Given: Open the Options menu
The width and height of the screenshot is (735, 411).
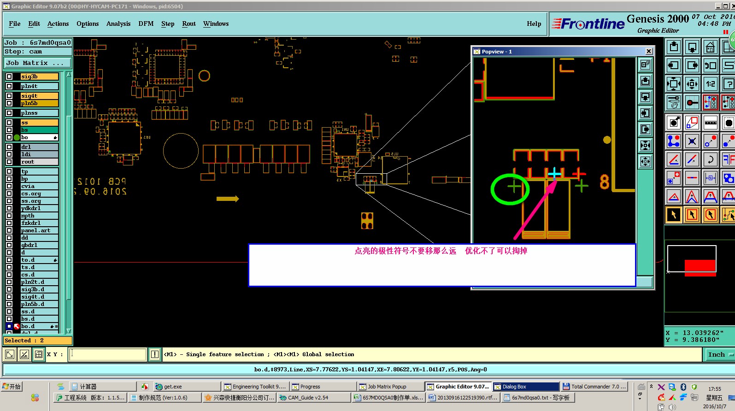Looking at the screenshot, I should [x=88, y=23].
